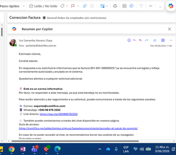Switch the ESP LAA input language

pos(126,149)
